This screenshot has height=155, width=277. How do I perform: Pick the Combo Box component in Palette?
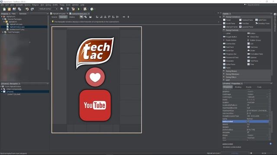229,44
